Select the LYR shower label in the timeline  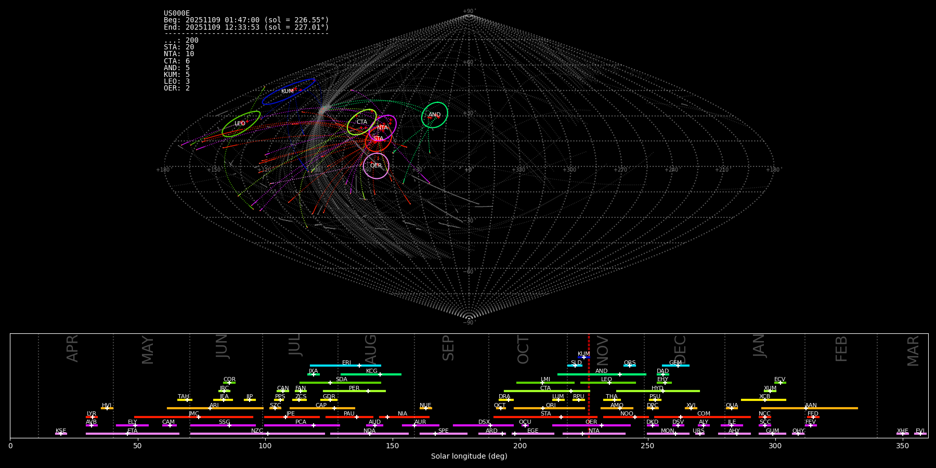tap(92, 414)
